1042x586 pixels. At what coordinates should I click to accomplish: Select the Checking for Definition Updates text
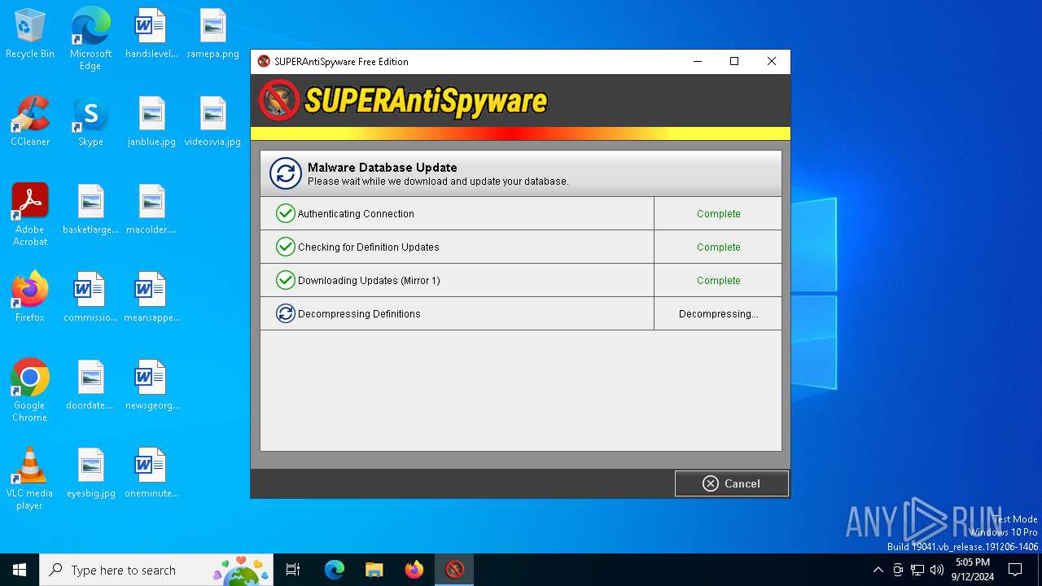click(x=368, y=247)
